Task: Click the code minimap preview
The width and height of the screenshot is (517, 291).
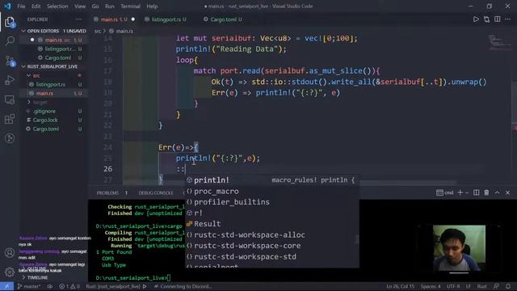Action: tap(499, 43)
